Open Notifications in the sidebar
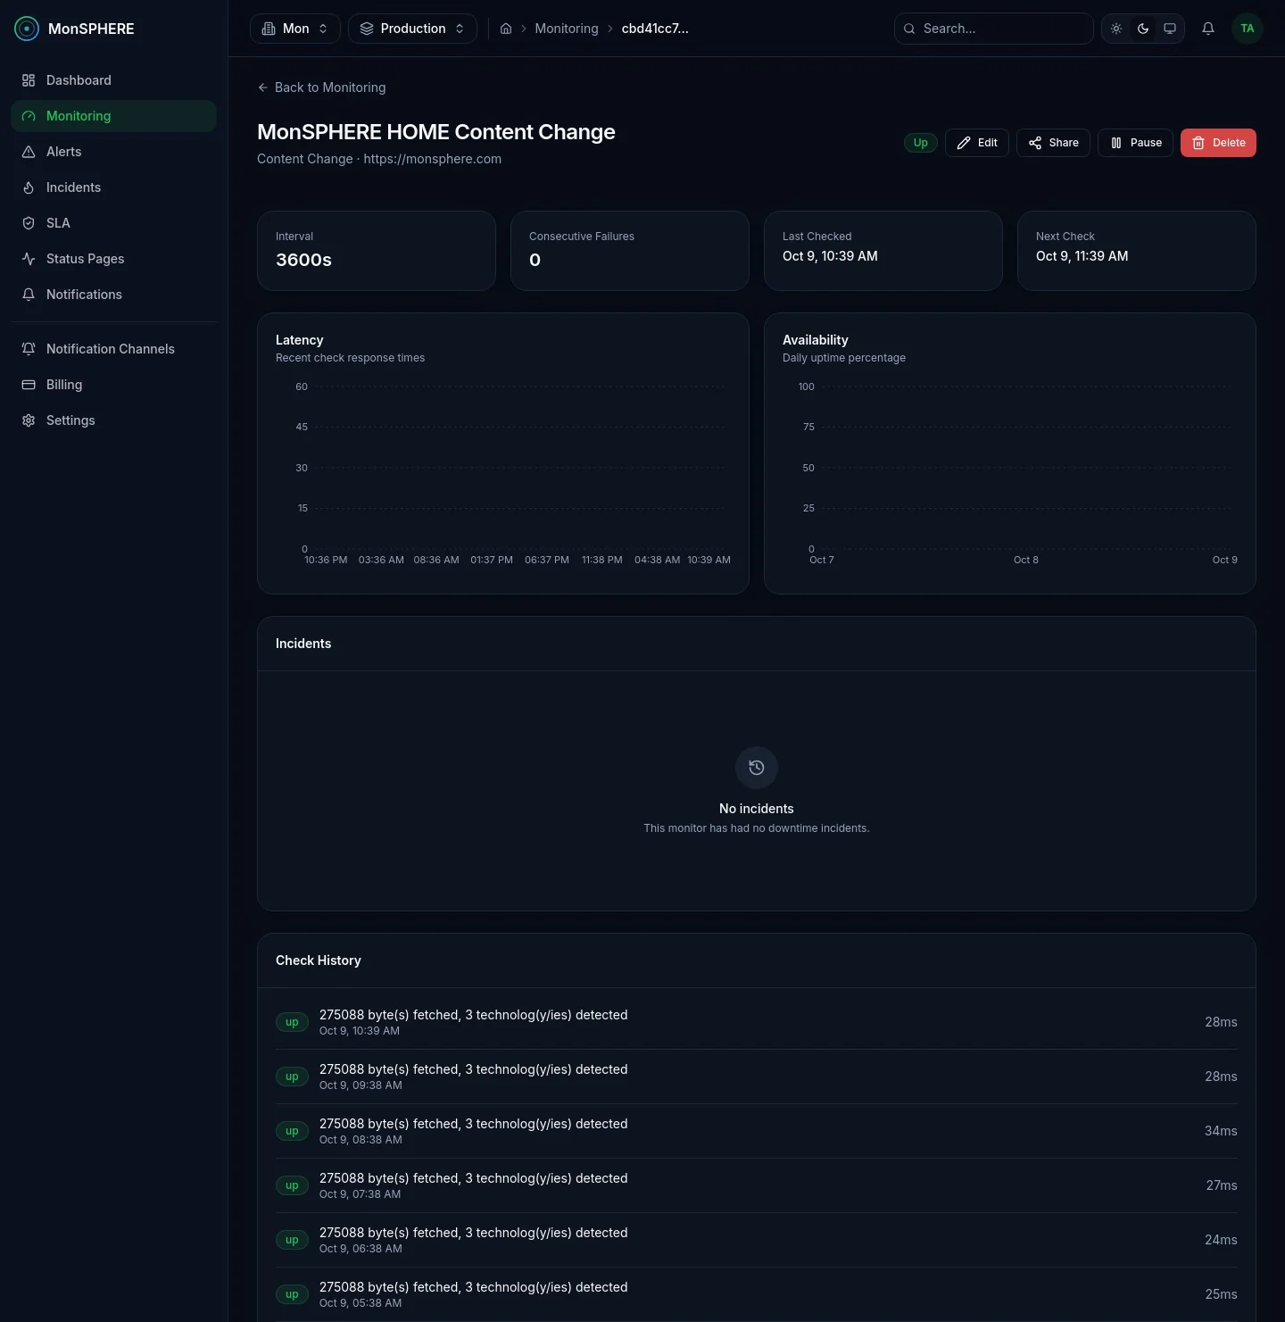Screen dimensions: 1285x1322 click(114, 295)
